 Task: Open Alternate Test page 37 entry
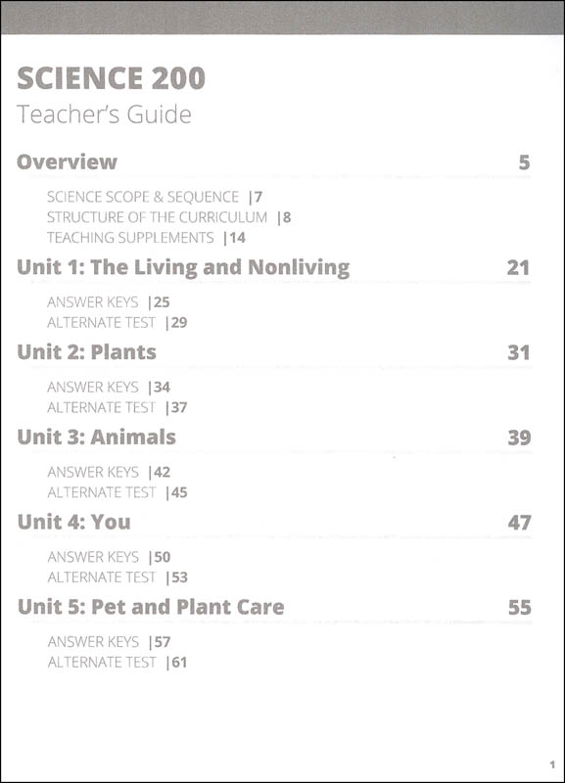coord(117,407)
